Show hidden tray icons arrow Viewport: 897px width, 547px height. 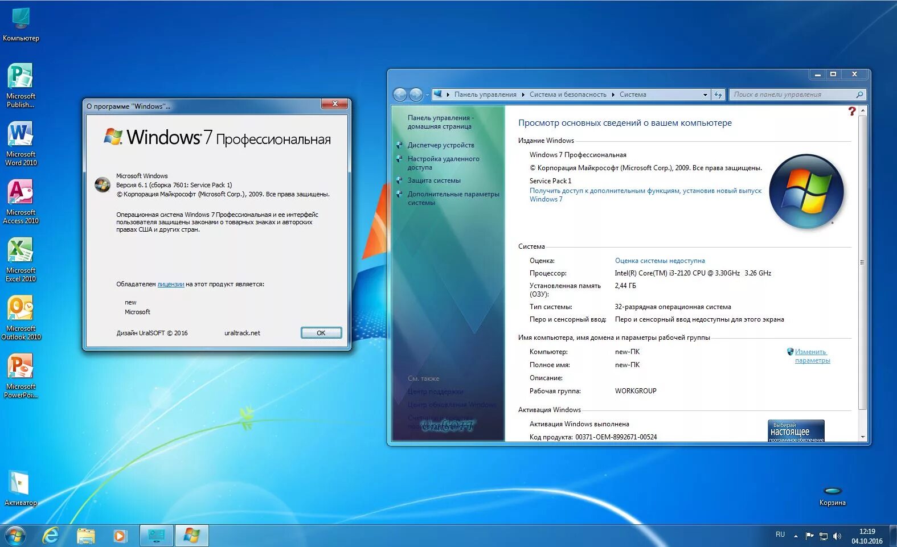796,536
